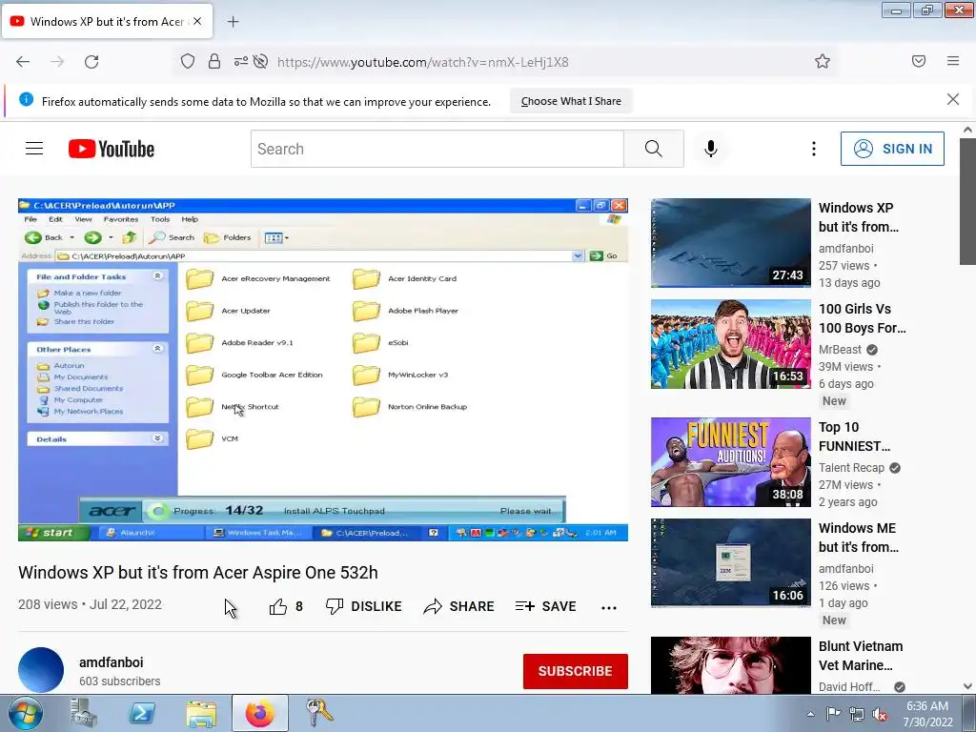Open 100 Girls Vs 100 Boys thumbnail
Viewport: 976px width, 732px height.
pos(731,344)
